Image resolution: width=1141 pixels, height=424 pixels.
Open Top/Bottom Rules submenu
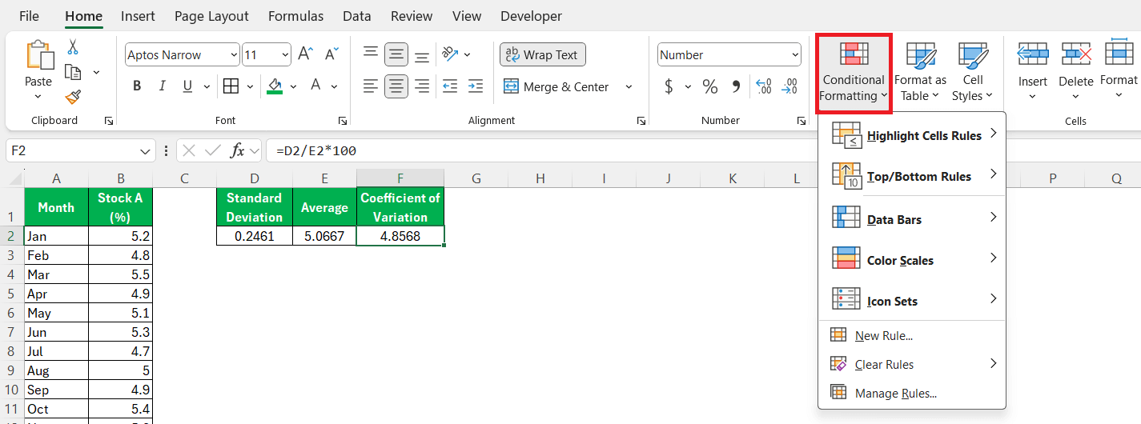pos(911,176)
